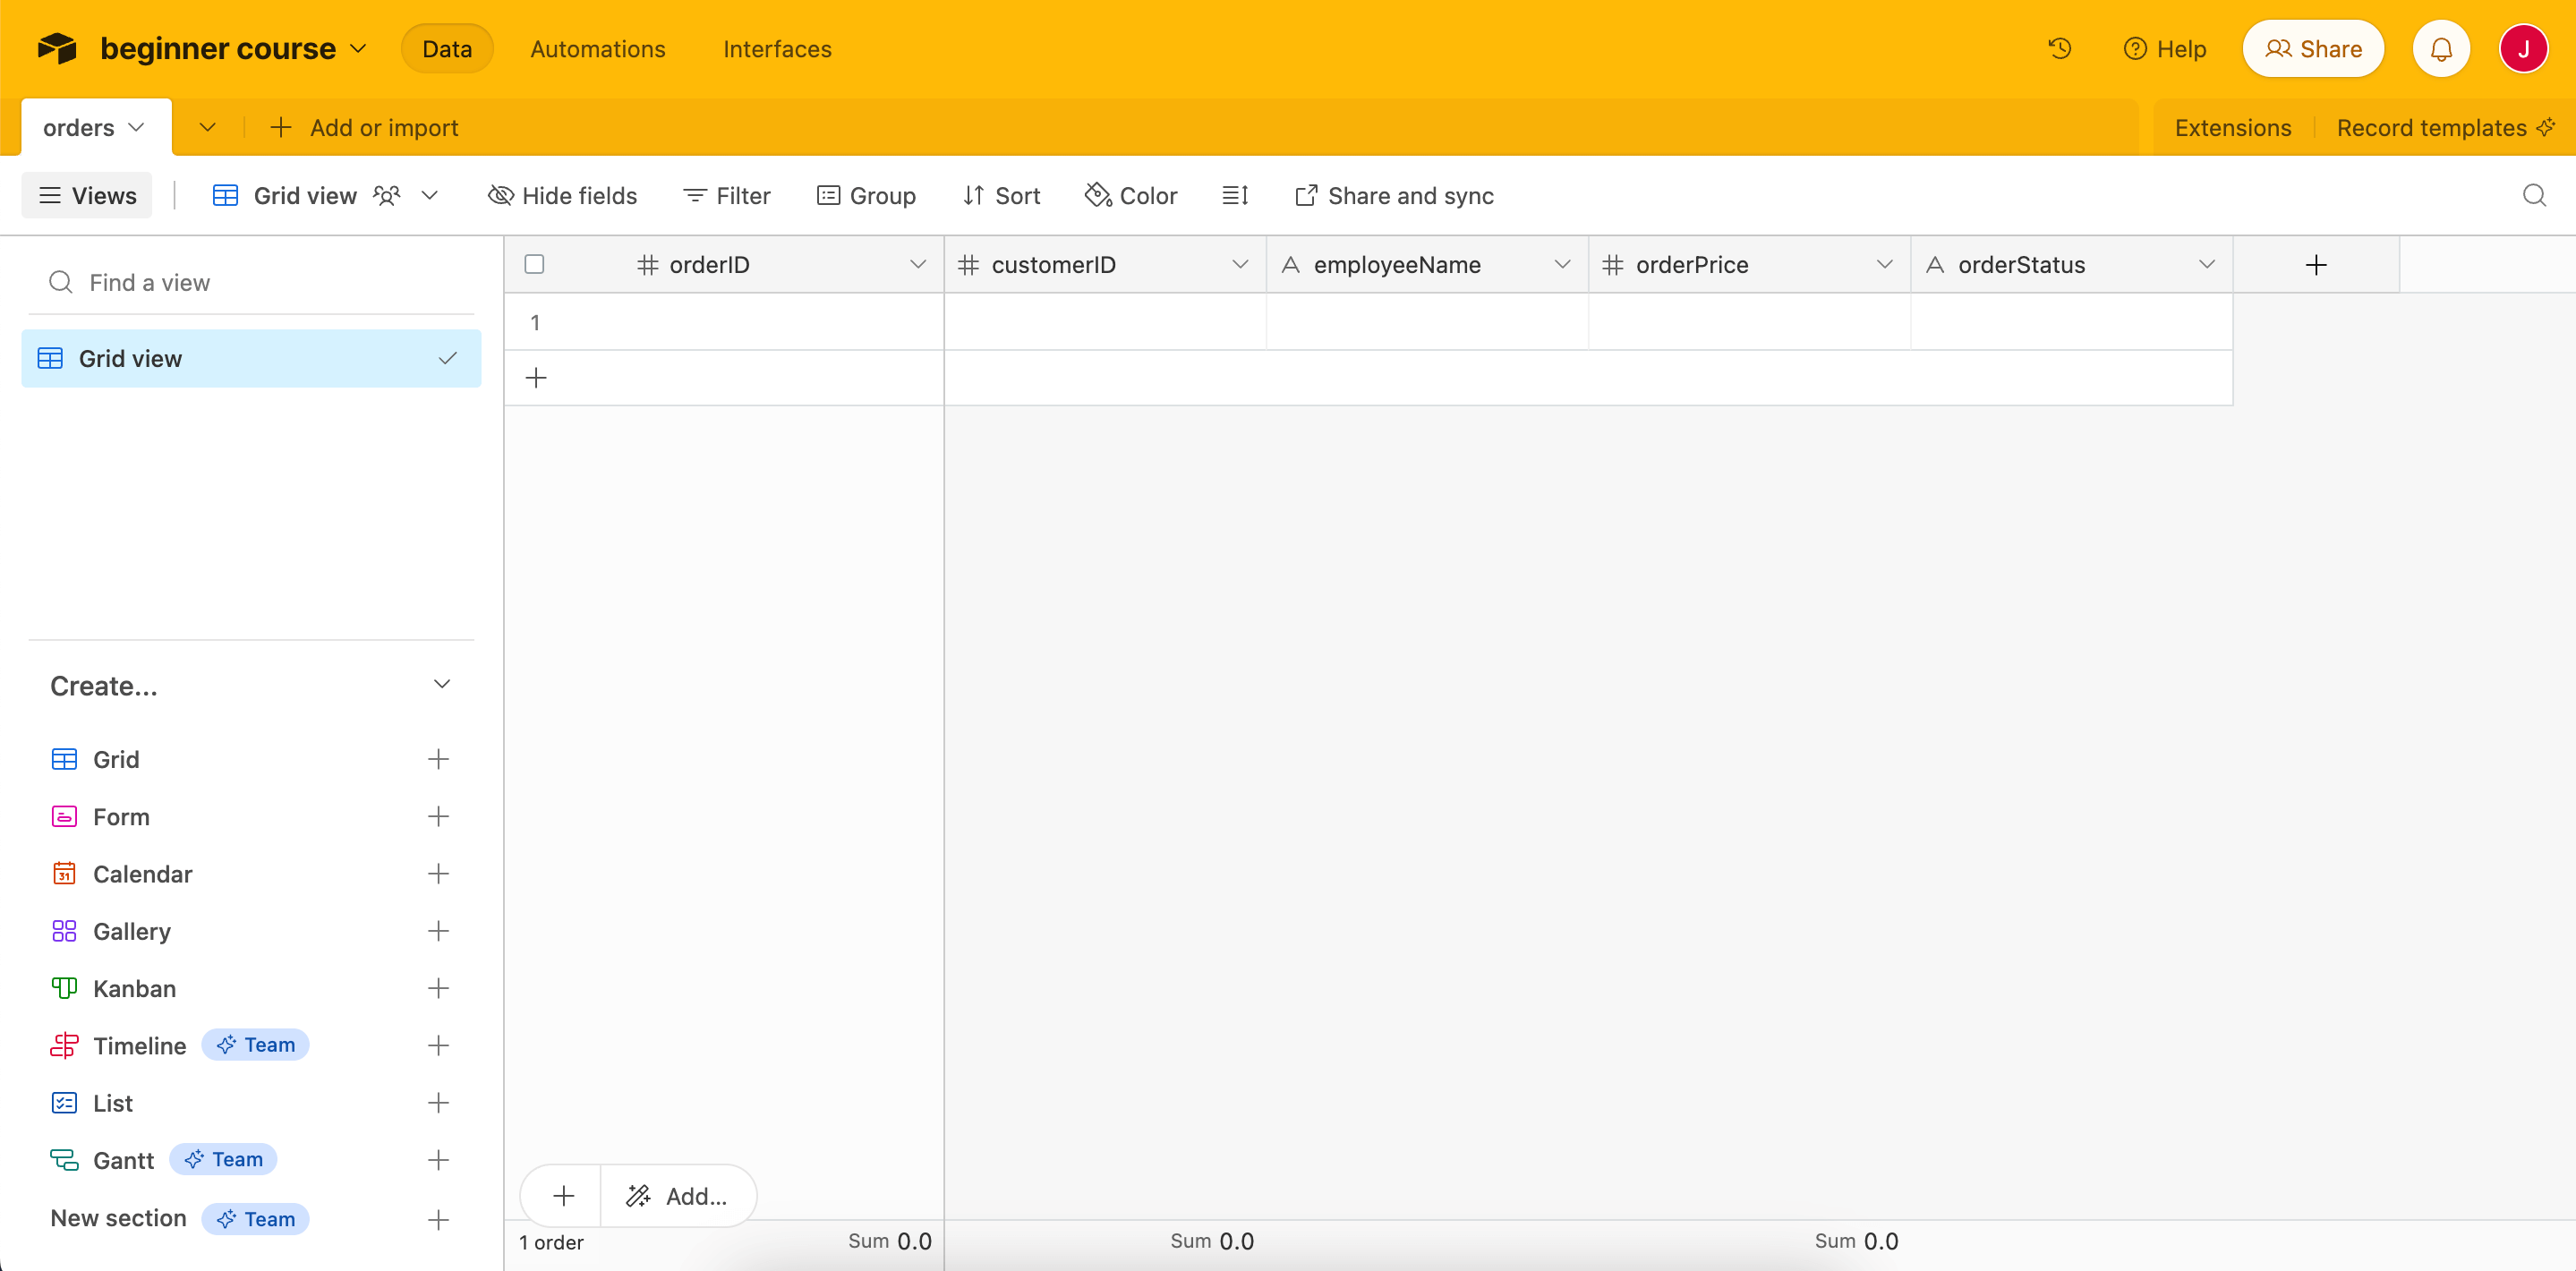Image resolution: width=2576 pixels, height=1271 pixels.
Task: Click the Airtable logo
Action: coord(57,48)
